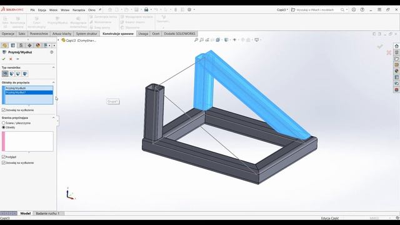Open Design Library icon in right task pane
This screenshot has width=400, height=225.
[x=396, y=52]
